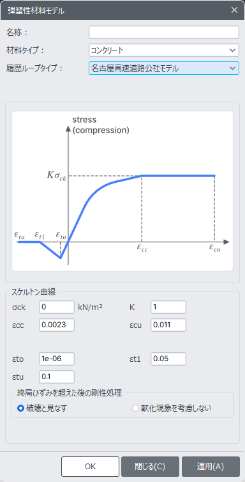Click the εcu marker on strain axis

click(215, 248)
